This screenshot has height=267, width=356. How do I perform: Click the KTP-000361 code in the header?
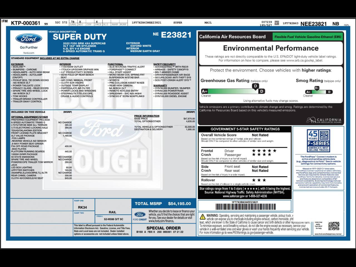(26, 23)
